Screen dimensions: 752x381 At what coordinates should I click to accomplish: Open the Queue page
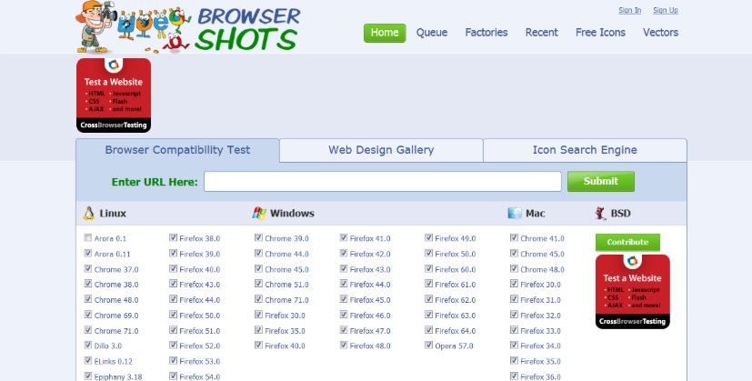(432, 33)
